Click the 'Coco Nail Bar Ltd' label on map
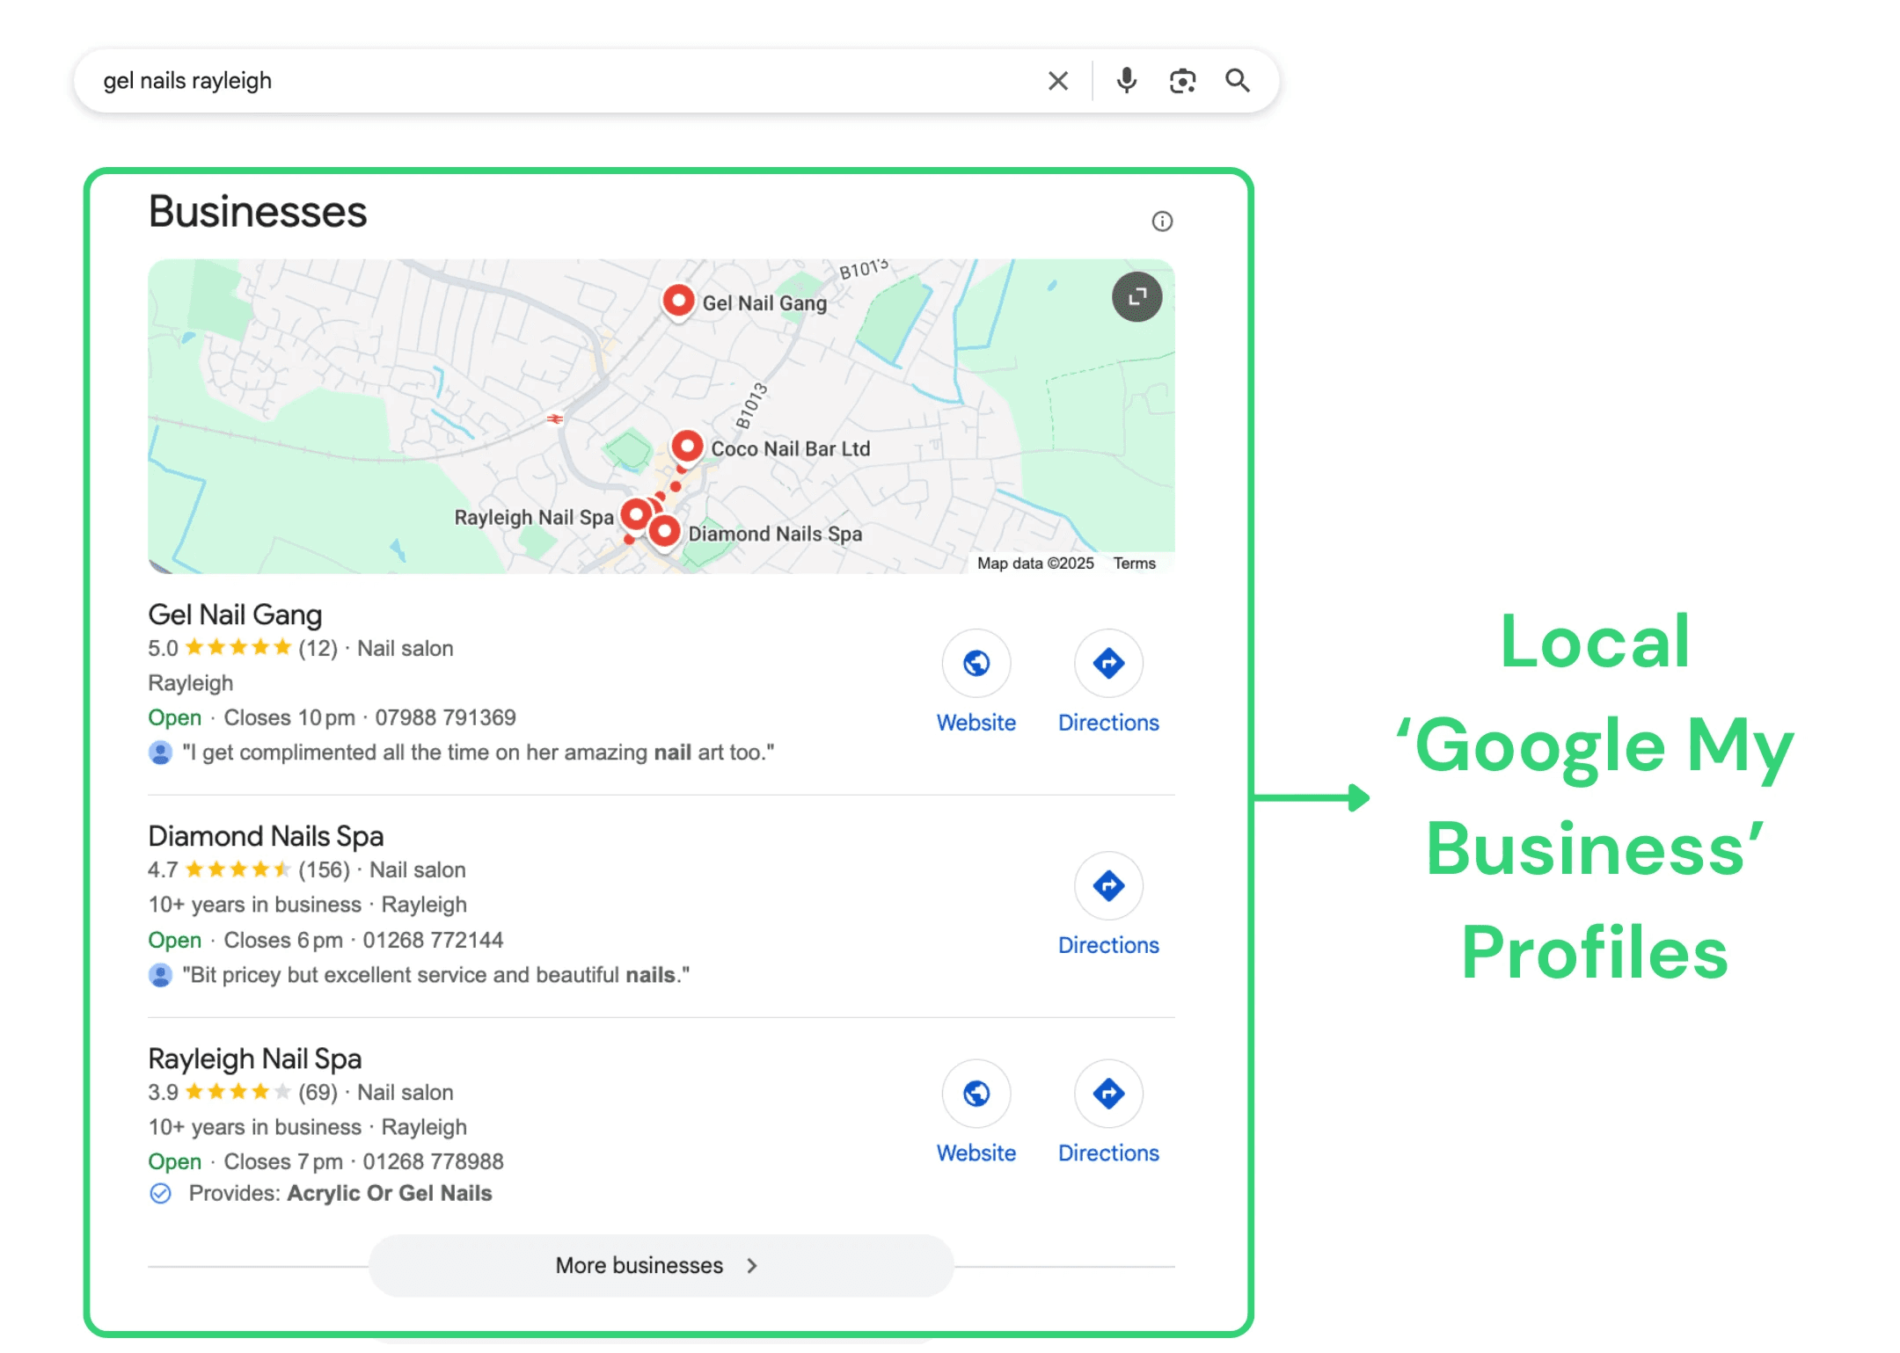The image size is (1900, 1353). click(790, 449)
